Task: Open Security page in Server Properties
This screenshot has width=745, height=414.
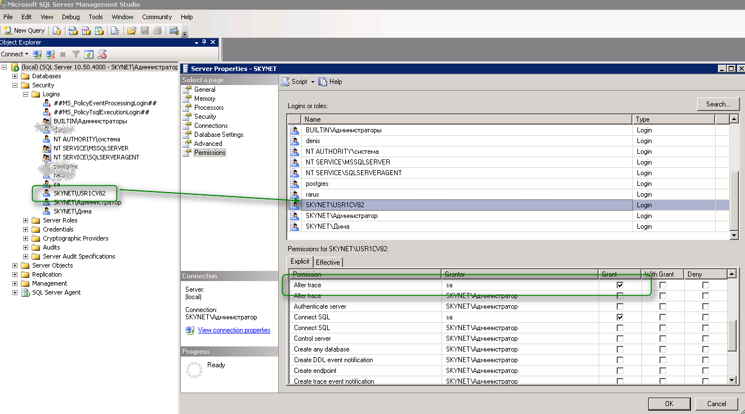Action: click(205, 117)
